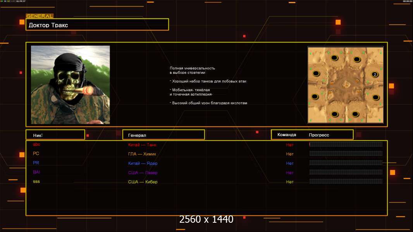Click the "Команда" column label
This screenshot has height=232, width=413.
coord(287,135)
